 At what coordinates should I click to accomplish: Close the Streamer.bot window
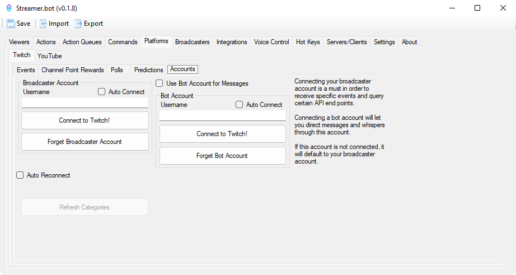[x=503, y=8]
